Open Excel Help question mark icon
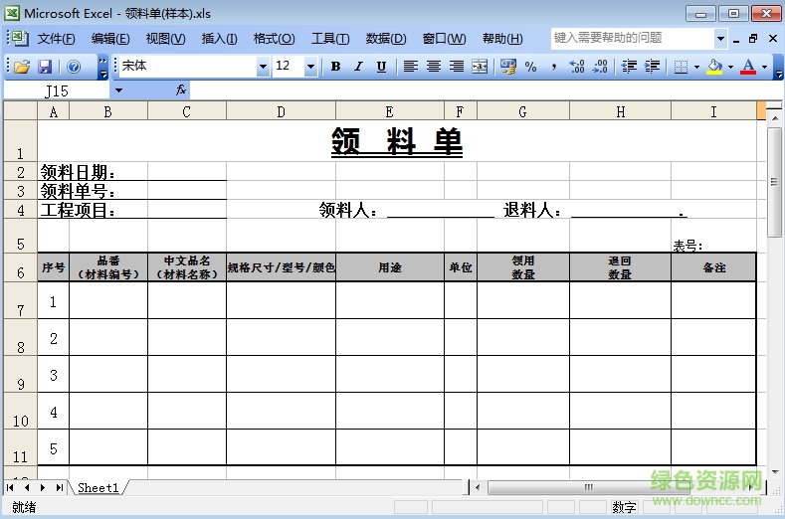The width and height of the screenshot is (785, 519). point(74,67)
